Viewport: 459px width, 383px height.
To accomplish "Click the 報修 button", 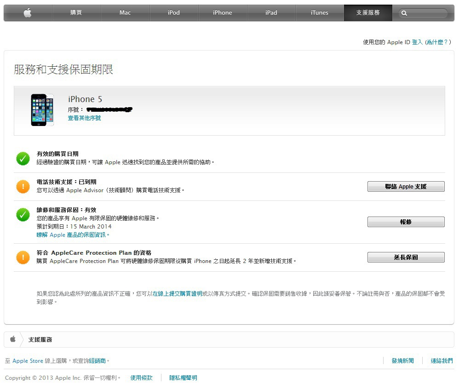I will [x=406, y=222].
